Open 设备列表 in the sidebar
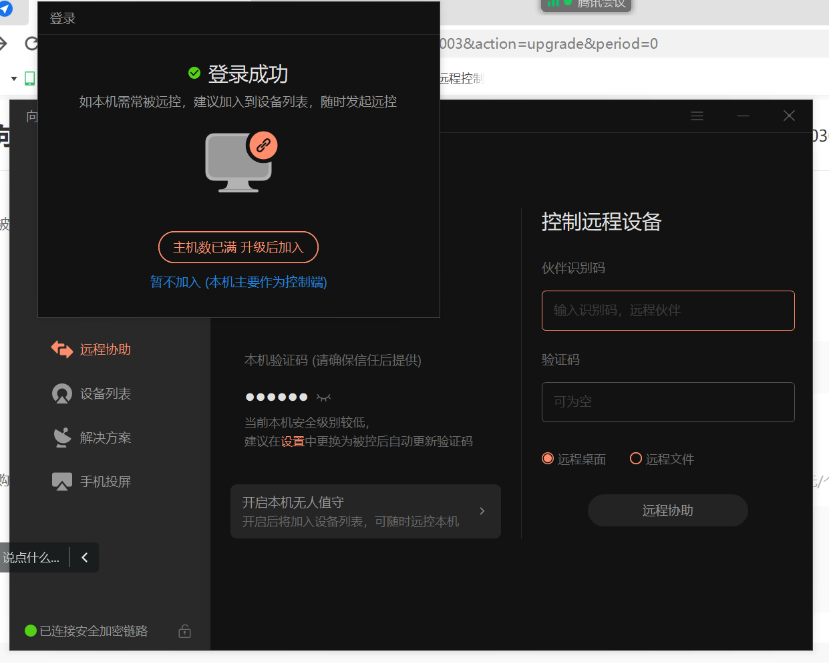829x664 pixels. click(x=105, y=393)
